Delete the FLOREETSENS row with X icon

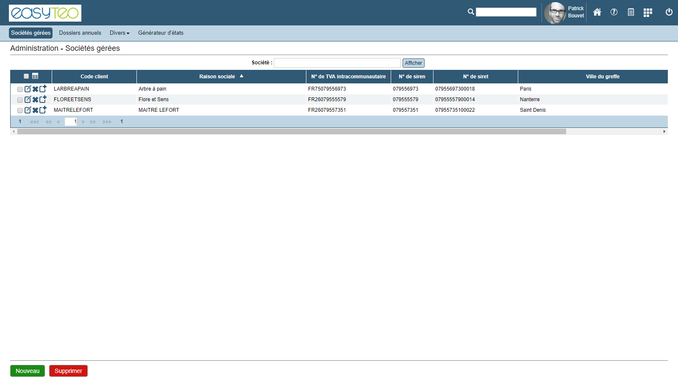point(36,100)
